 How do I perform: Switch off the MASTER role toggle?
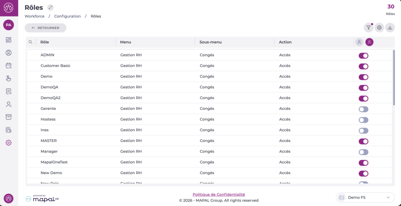pos(363,141)
